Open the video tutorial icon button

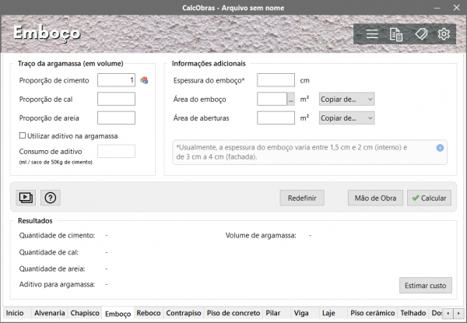click(x=26, y=198)
